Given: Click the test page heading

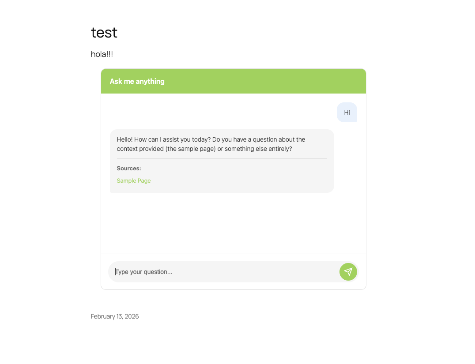Looking at the screenshot, I should [x=104, y=32].
